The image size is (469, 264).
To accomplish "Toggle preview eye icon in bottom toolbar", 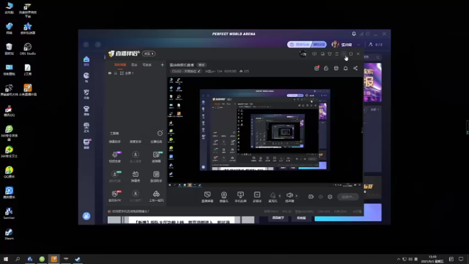I will pyautogui.click(x=321, y=197).
